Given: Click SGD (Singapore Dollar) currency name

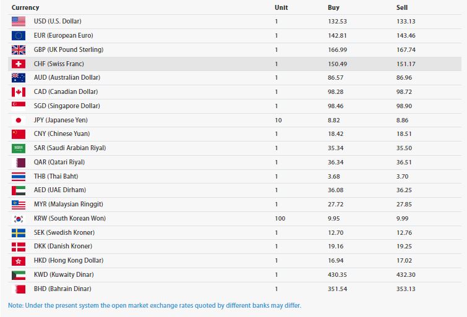Looking at the screenshot, I should [67, 106].
